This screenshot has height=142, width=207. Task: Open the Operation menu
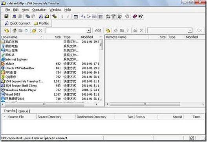[39, 10]
